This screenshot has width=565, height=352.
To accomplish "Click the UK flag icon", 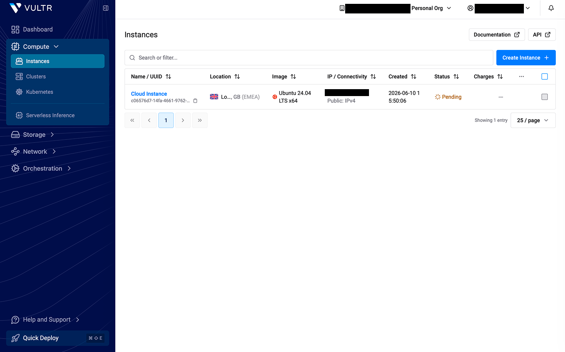I will tap(214, 97).
